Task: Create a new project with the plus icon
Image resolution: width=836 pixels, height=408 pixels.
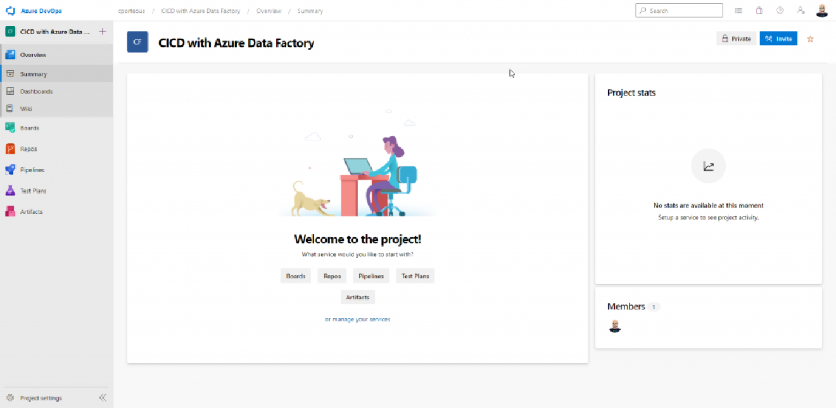Action: click(102, 30)
